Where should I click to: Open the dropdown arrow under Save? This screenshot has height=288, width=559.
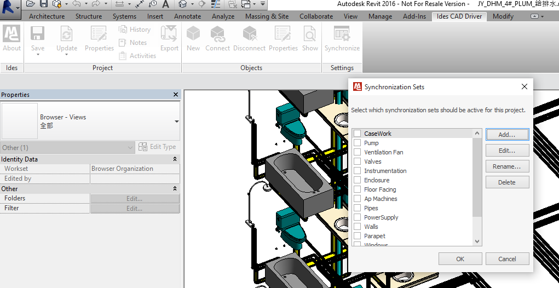[37, 55]
